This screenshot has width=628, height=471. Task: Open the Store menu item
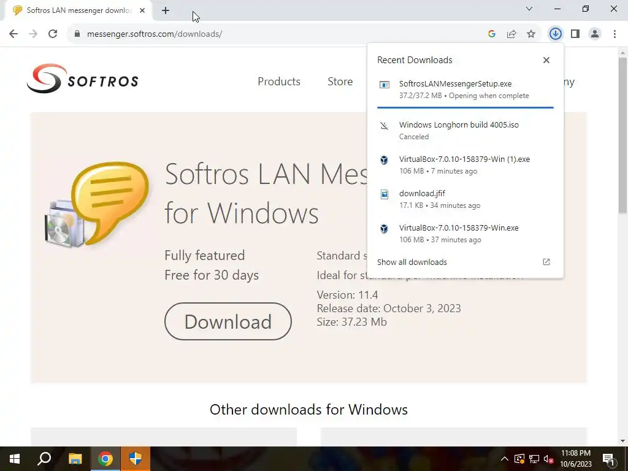point(340,82)
